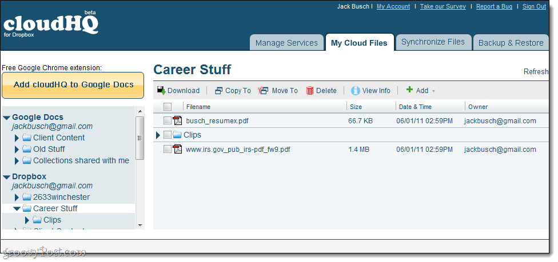The width and height of the screenshot is (558, 262).
Task: Expand the 2633winchester folder arrow
Action: (x=17, y=197)
